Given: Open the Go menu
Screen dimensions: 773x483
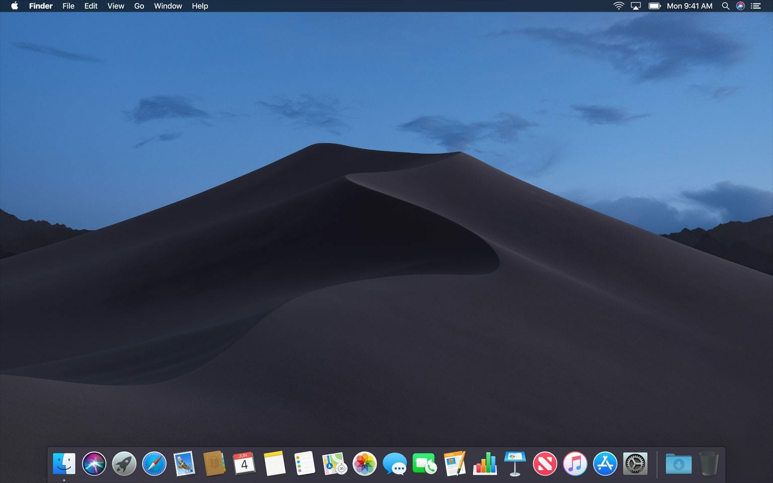Looking at the screenshot, I should [139, 6].
